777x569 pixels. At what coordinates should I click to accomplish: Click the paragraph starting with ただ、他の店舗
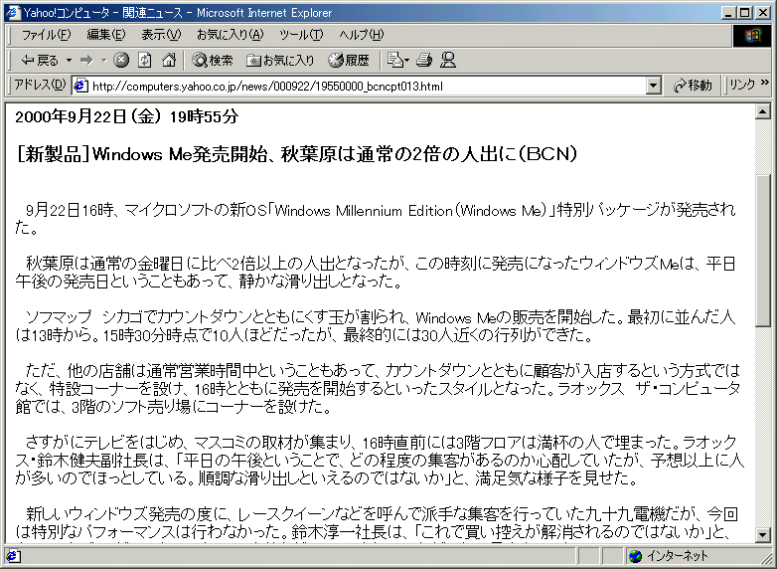(378, 388)
